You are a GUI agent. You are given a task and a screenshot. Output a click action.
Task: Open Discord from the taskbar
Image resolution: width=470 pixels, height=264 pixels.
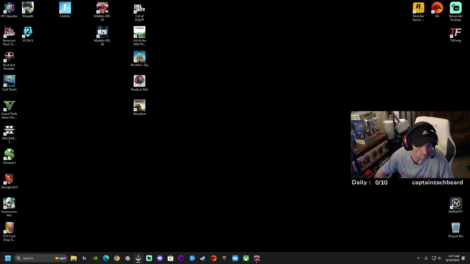pyautogui.click(x=160, y=258)
